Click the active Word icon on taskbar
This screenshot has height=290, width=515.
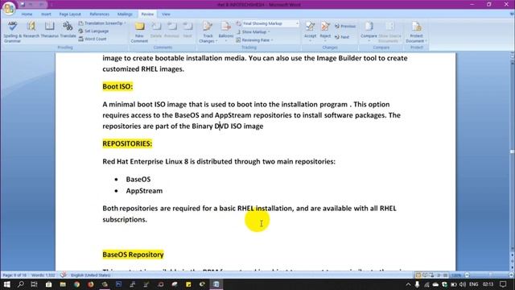(x=216, y=284)
